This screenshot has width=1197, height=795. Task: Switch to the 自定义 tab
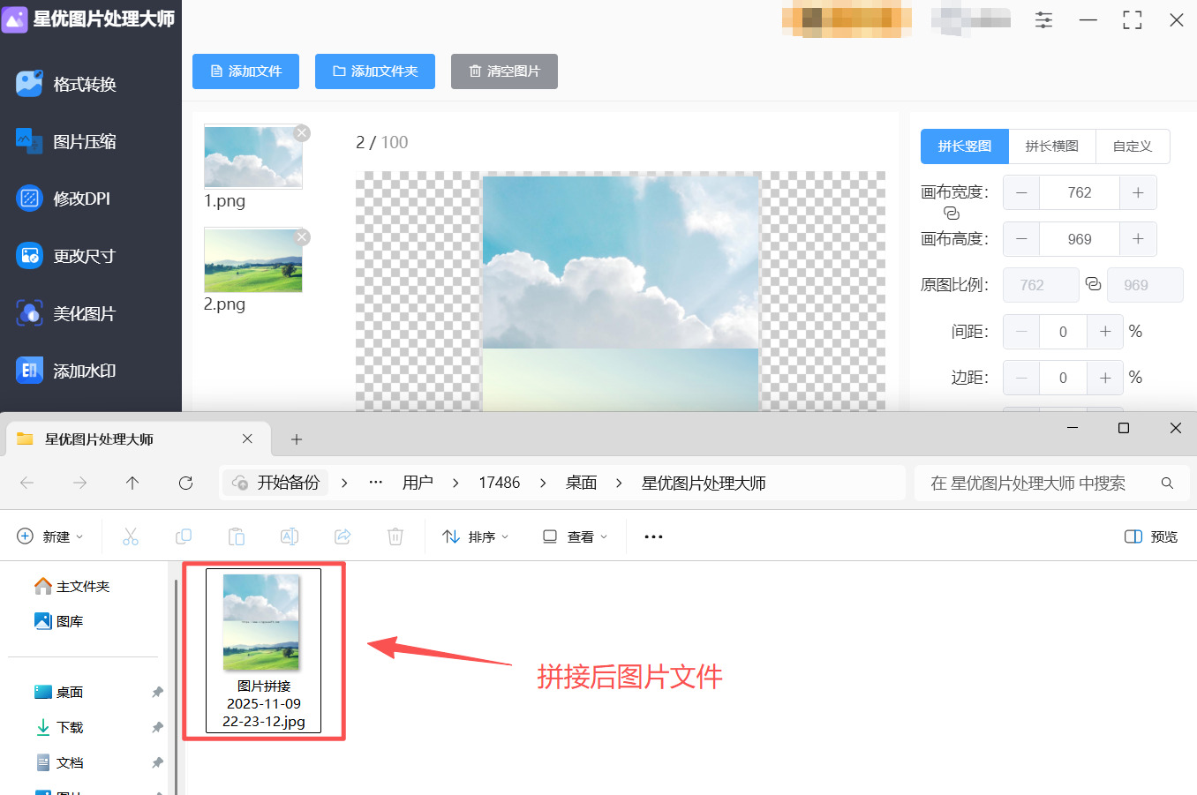point(1133,146)
